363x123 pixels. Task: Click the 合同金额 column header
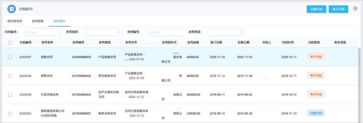(x=193, y=43)
